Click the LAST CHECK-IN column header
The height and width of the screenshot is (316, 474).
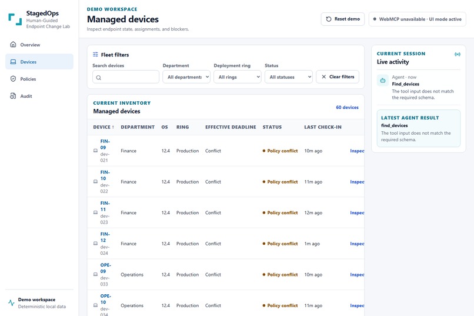point(323,127)
